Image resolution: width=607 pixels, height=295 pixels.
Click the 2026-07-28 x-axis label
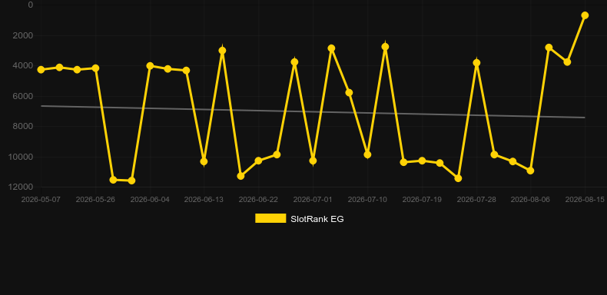point(476,200)
